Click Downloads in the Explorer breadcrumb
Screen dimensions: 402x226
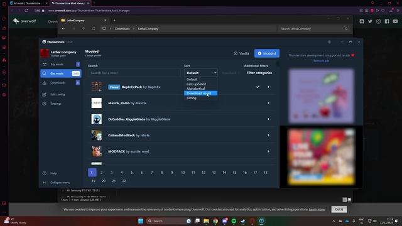pos(122,29)
